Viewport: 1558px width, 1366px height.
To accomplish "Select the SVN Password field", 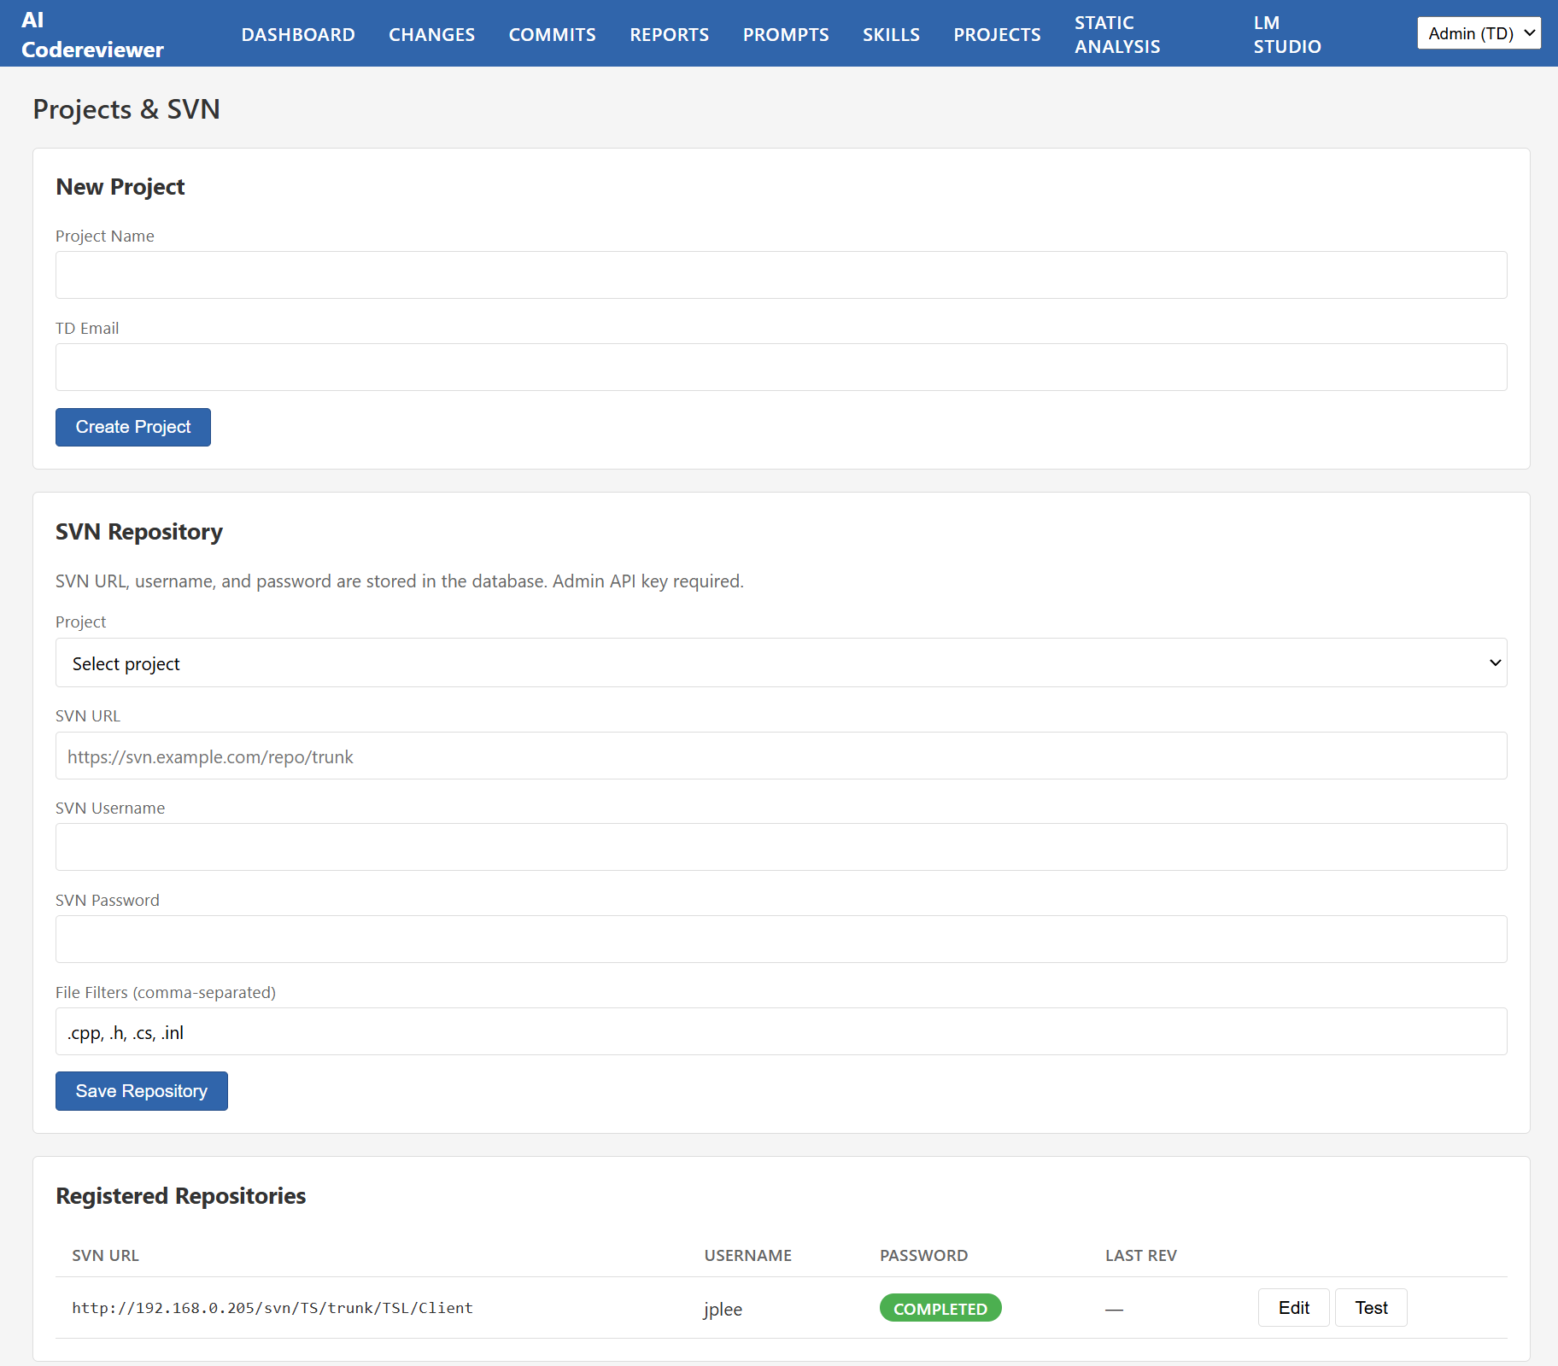I will (x=781, y=939).
